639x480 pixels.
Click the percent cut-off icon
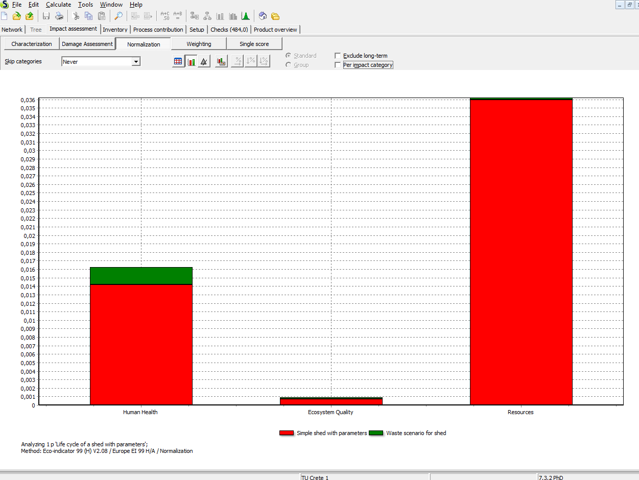(x=264, y=62)
